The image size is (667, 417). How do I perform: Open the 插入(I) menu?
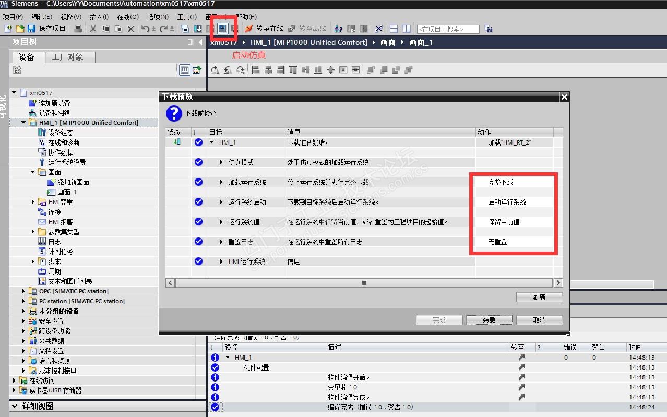(x=99, y=17)
